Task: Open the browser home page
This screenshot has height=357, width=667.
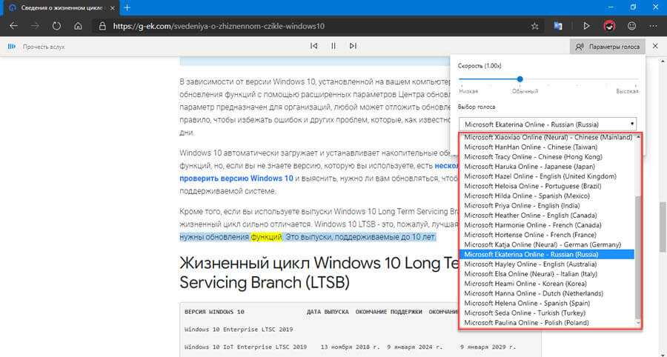Action: [78, 26]
